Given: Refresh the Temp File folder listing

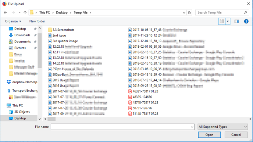Looking at the screenshot, I should pos(189,12).
